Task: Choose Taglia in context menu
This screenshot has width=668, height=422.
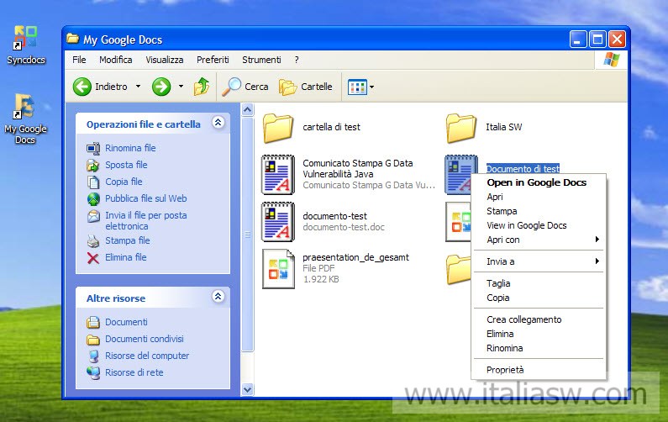Action: click(539, 283)
